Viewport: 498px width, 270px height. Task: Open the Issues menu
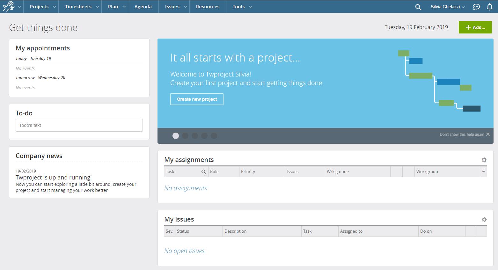coord(172,7)
